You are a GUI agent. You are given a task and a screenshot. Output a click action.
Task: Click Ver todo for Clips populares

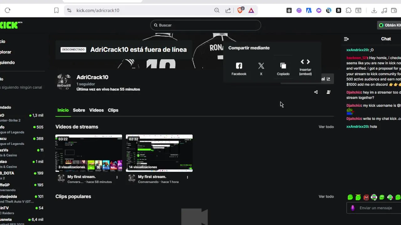coord(326,196)
